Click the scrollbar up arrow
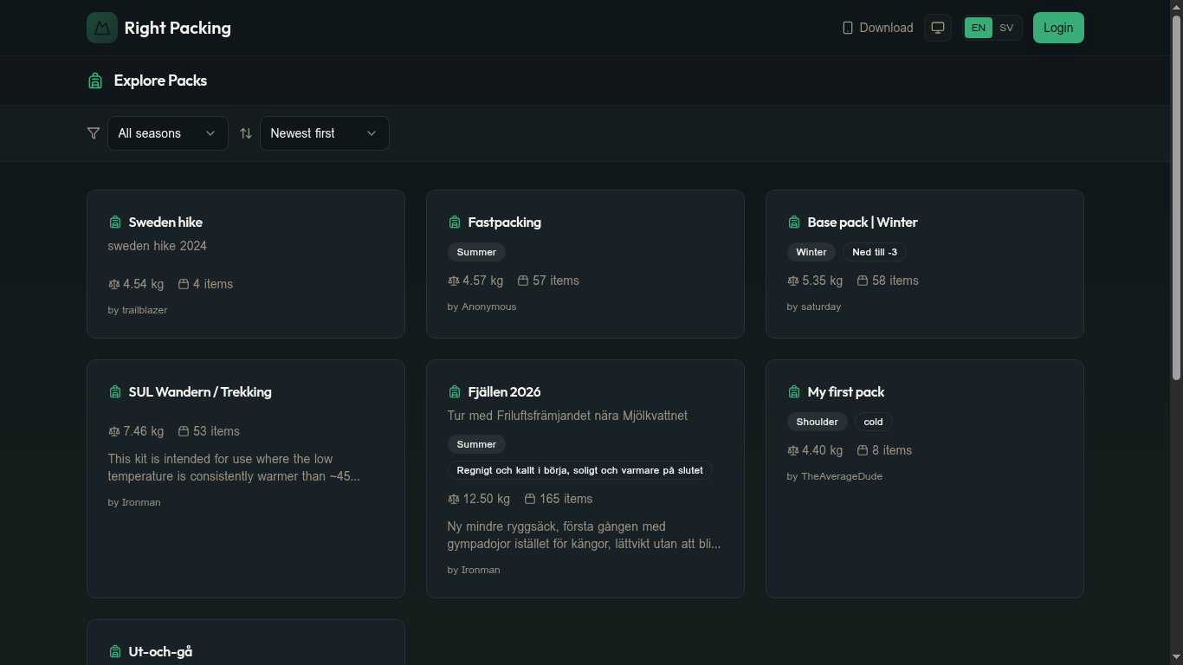This screenshot has height=665, width=1183. pyautogui.click(x=1176, y=6)
